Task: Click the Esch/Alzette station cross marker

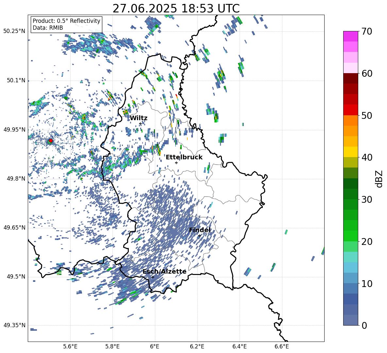Action: coord(153,277)
